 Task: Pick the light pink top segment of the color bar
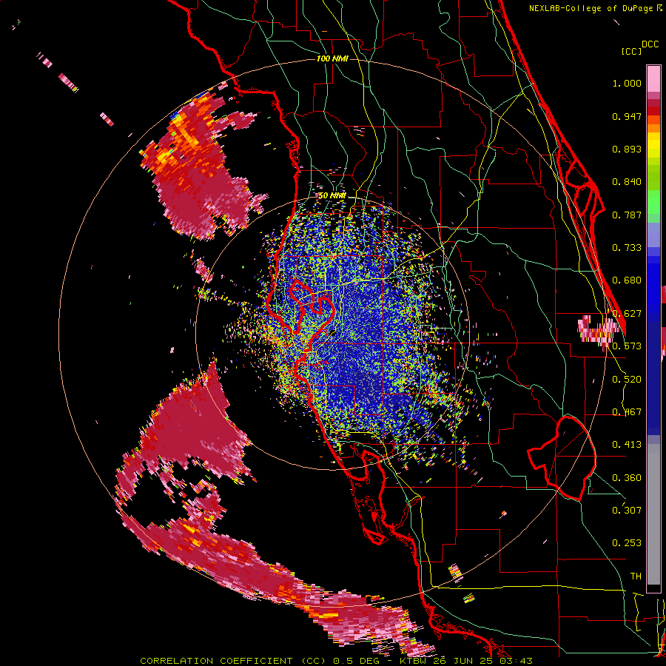click(x=653, y=78)
